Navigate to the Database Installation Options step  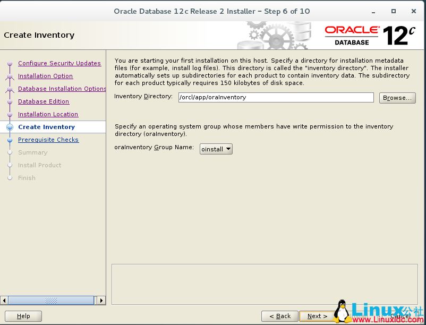(x=62, y=89)
